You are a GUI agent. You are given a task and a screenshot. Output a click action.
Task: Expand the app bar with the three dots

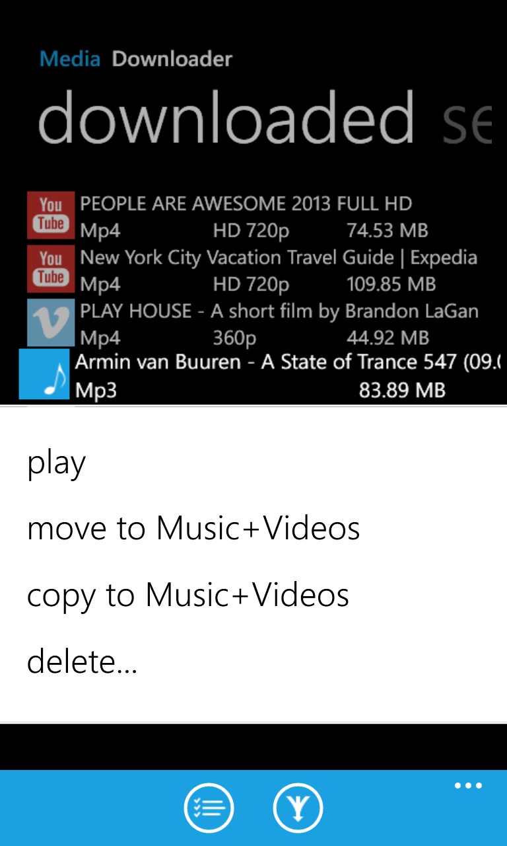tap(468, 787)
